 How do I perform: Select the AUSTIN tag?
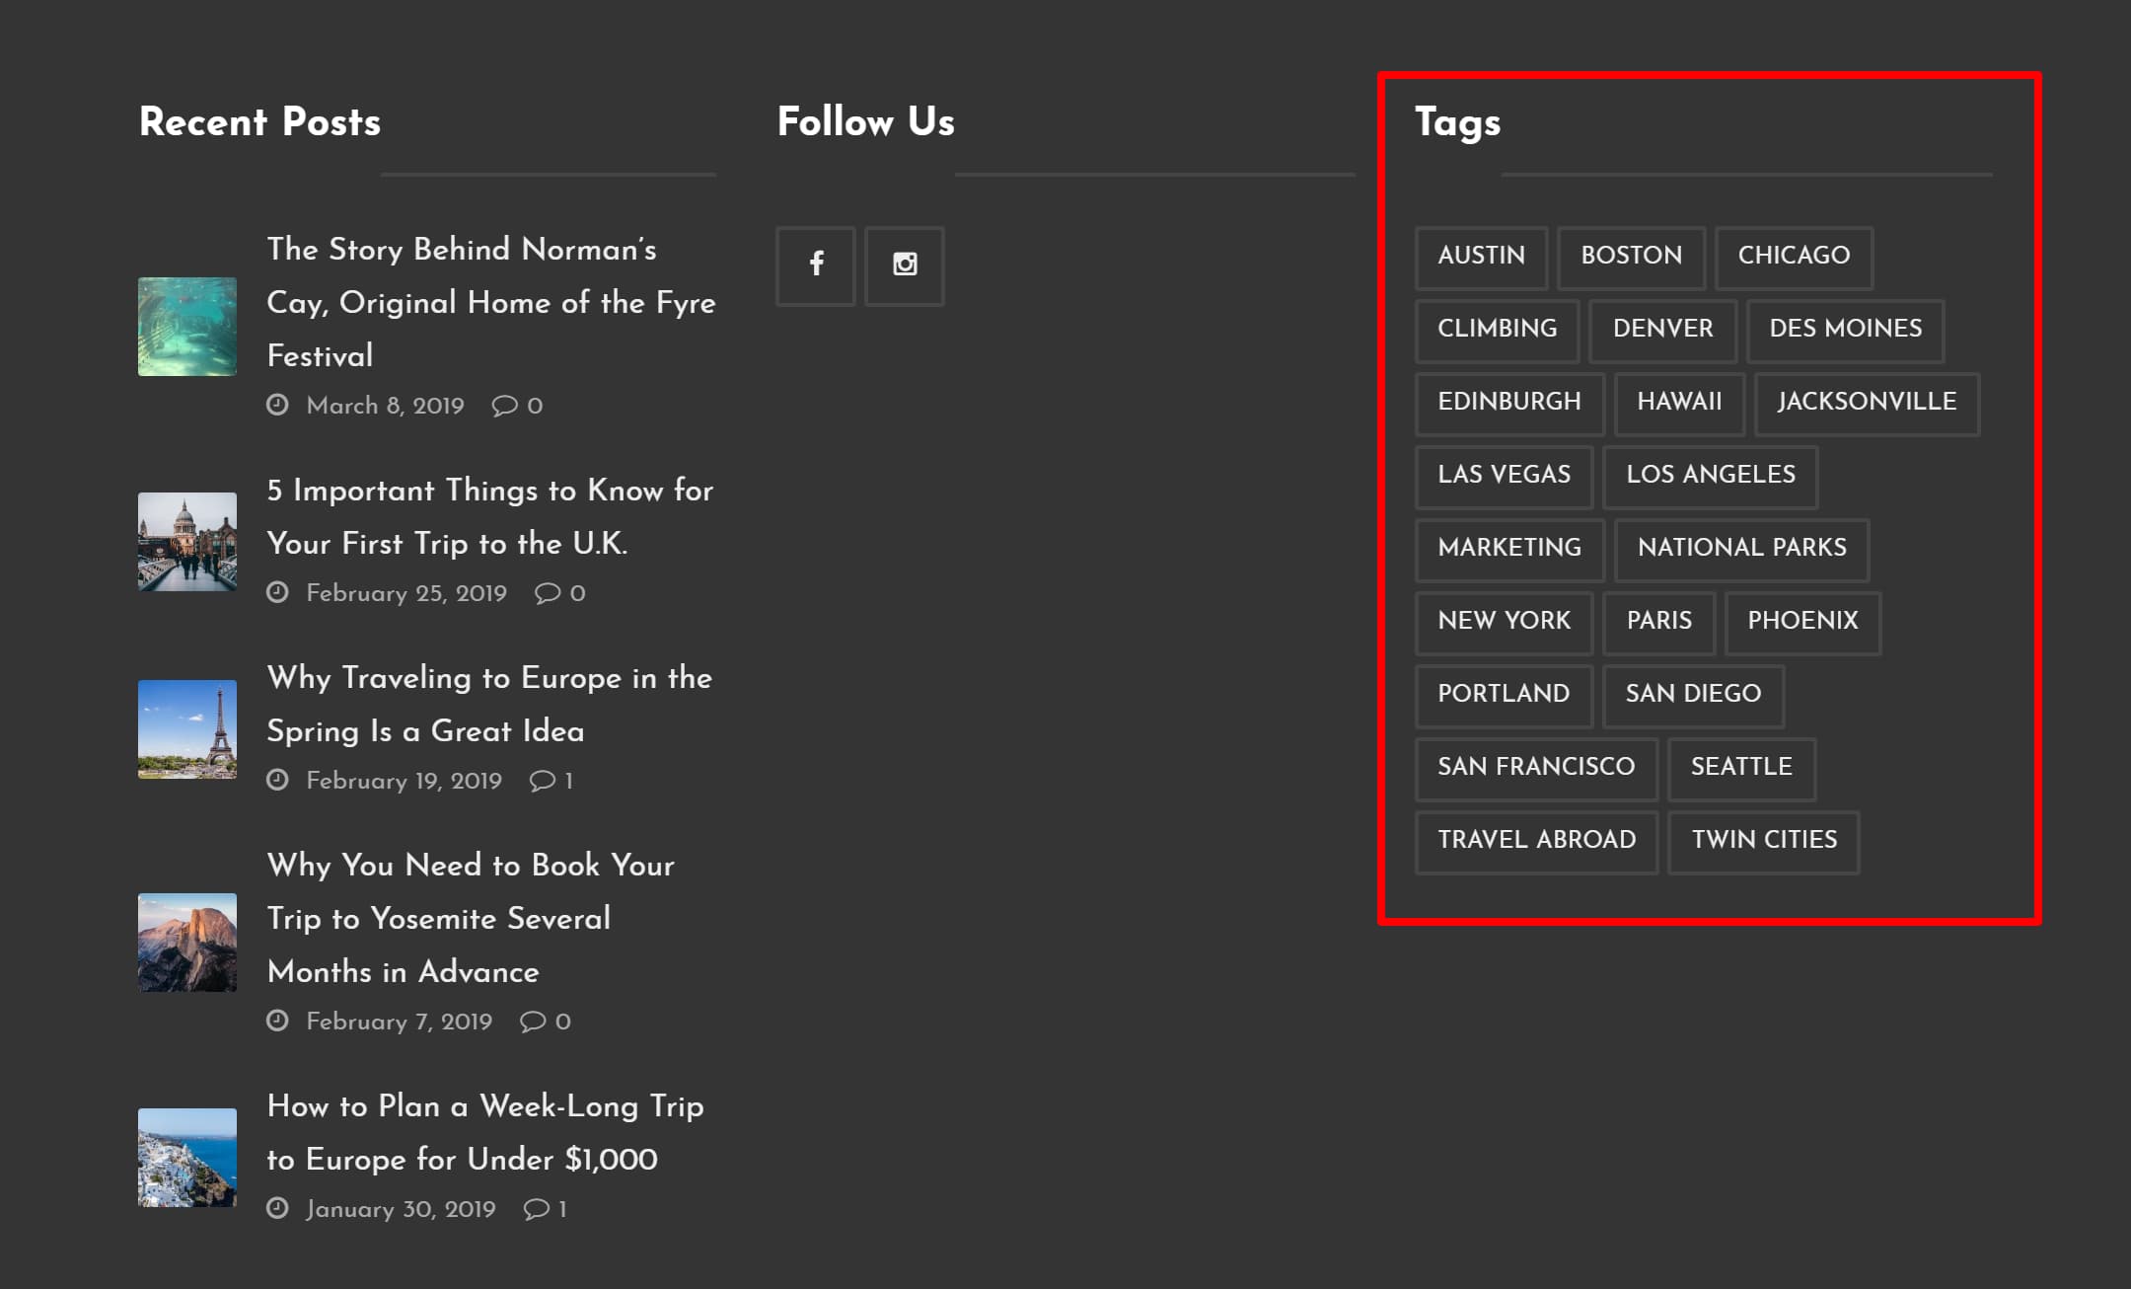pyautogui.click(x=1480, y=257)
